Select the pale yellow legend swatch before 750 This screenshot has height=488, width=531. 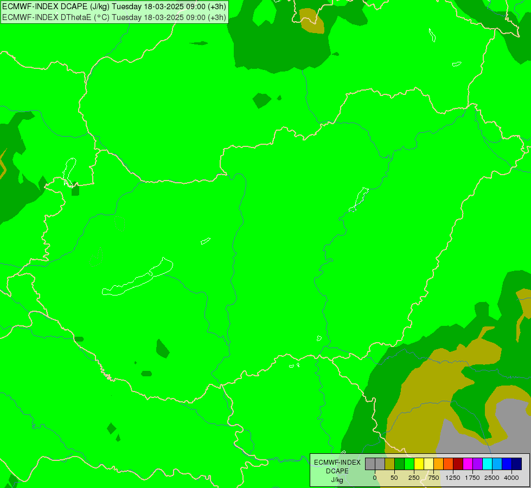(x=429, y=464)
